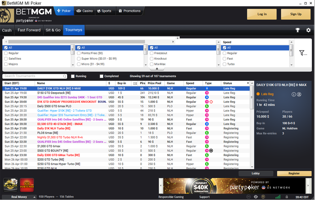The height and width of the screenshot is (200, 315).
Task: Open the trophy leaderboard icon
Action: click(298, 30)
